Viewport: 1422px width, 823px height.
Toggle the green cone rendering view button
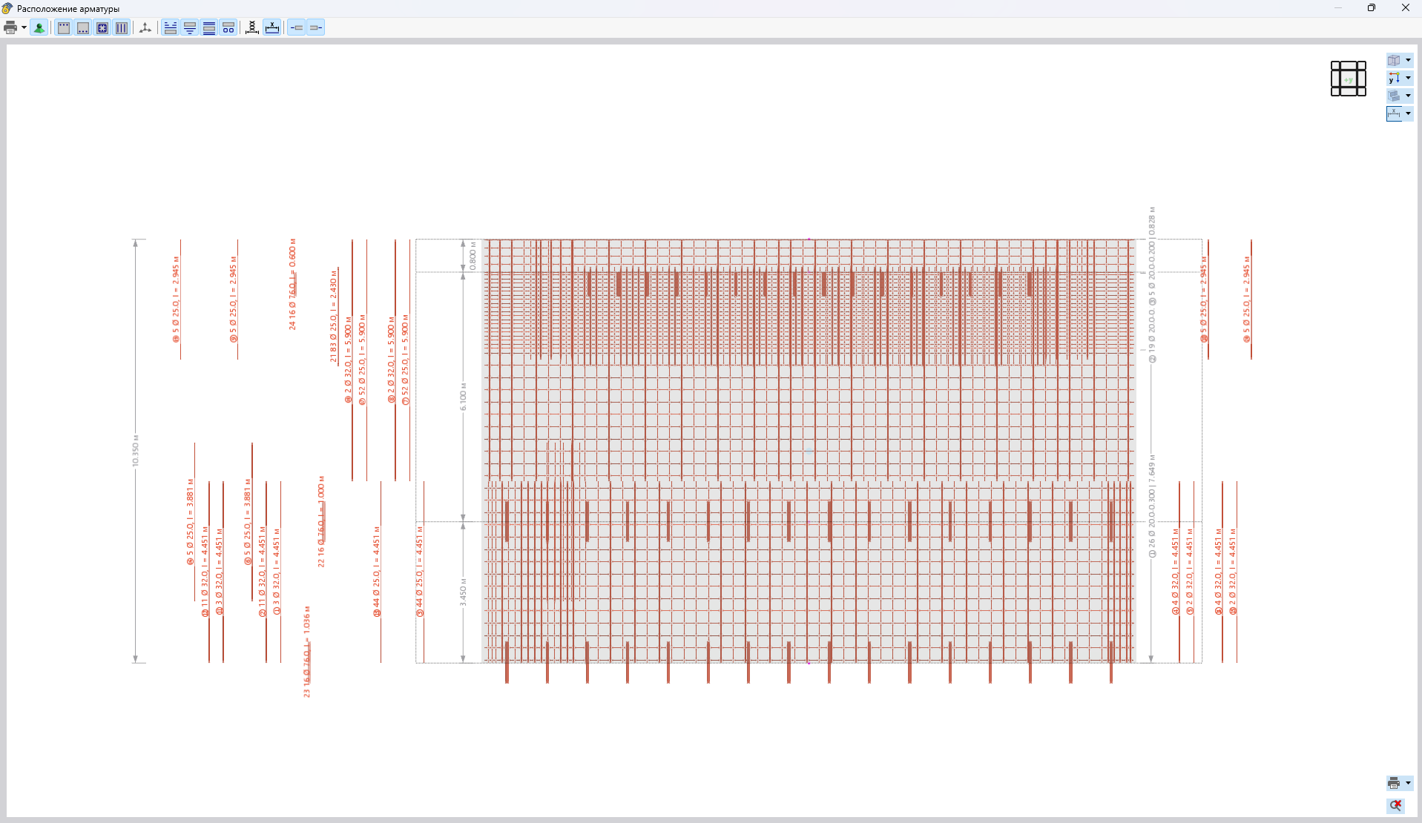(39, 28)
